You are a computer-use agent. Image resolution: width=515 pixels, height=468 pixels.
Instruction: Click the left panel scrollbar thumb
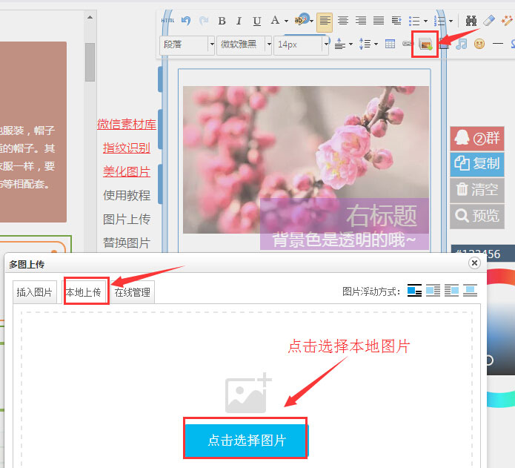[x=90, y=62]
